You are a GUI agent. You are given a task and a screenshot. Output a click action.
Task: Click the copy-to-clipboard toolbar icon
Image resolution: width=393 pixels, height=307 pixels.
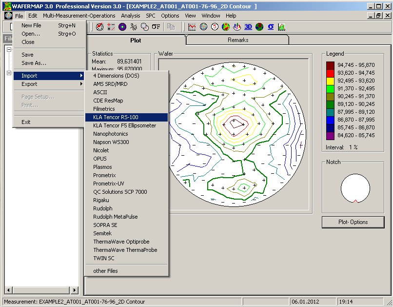[172, 27]
